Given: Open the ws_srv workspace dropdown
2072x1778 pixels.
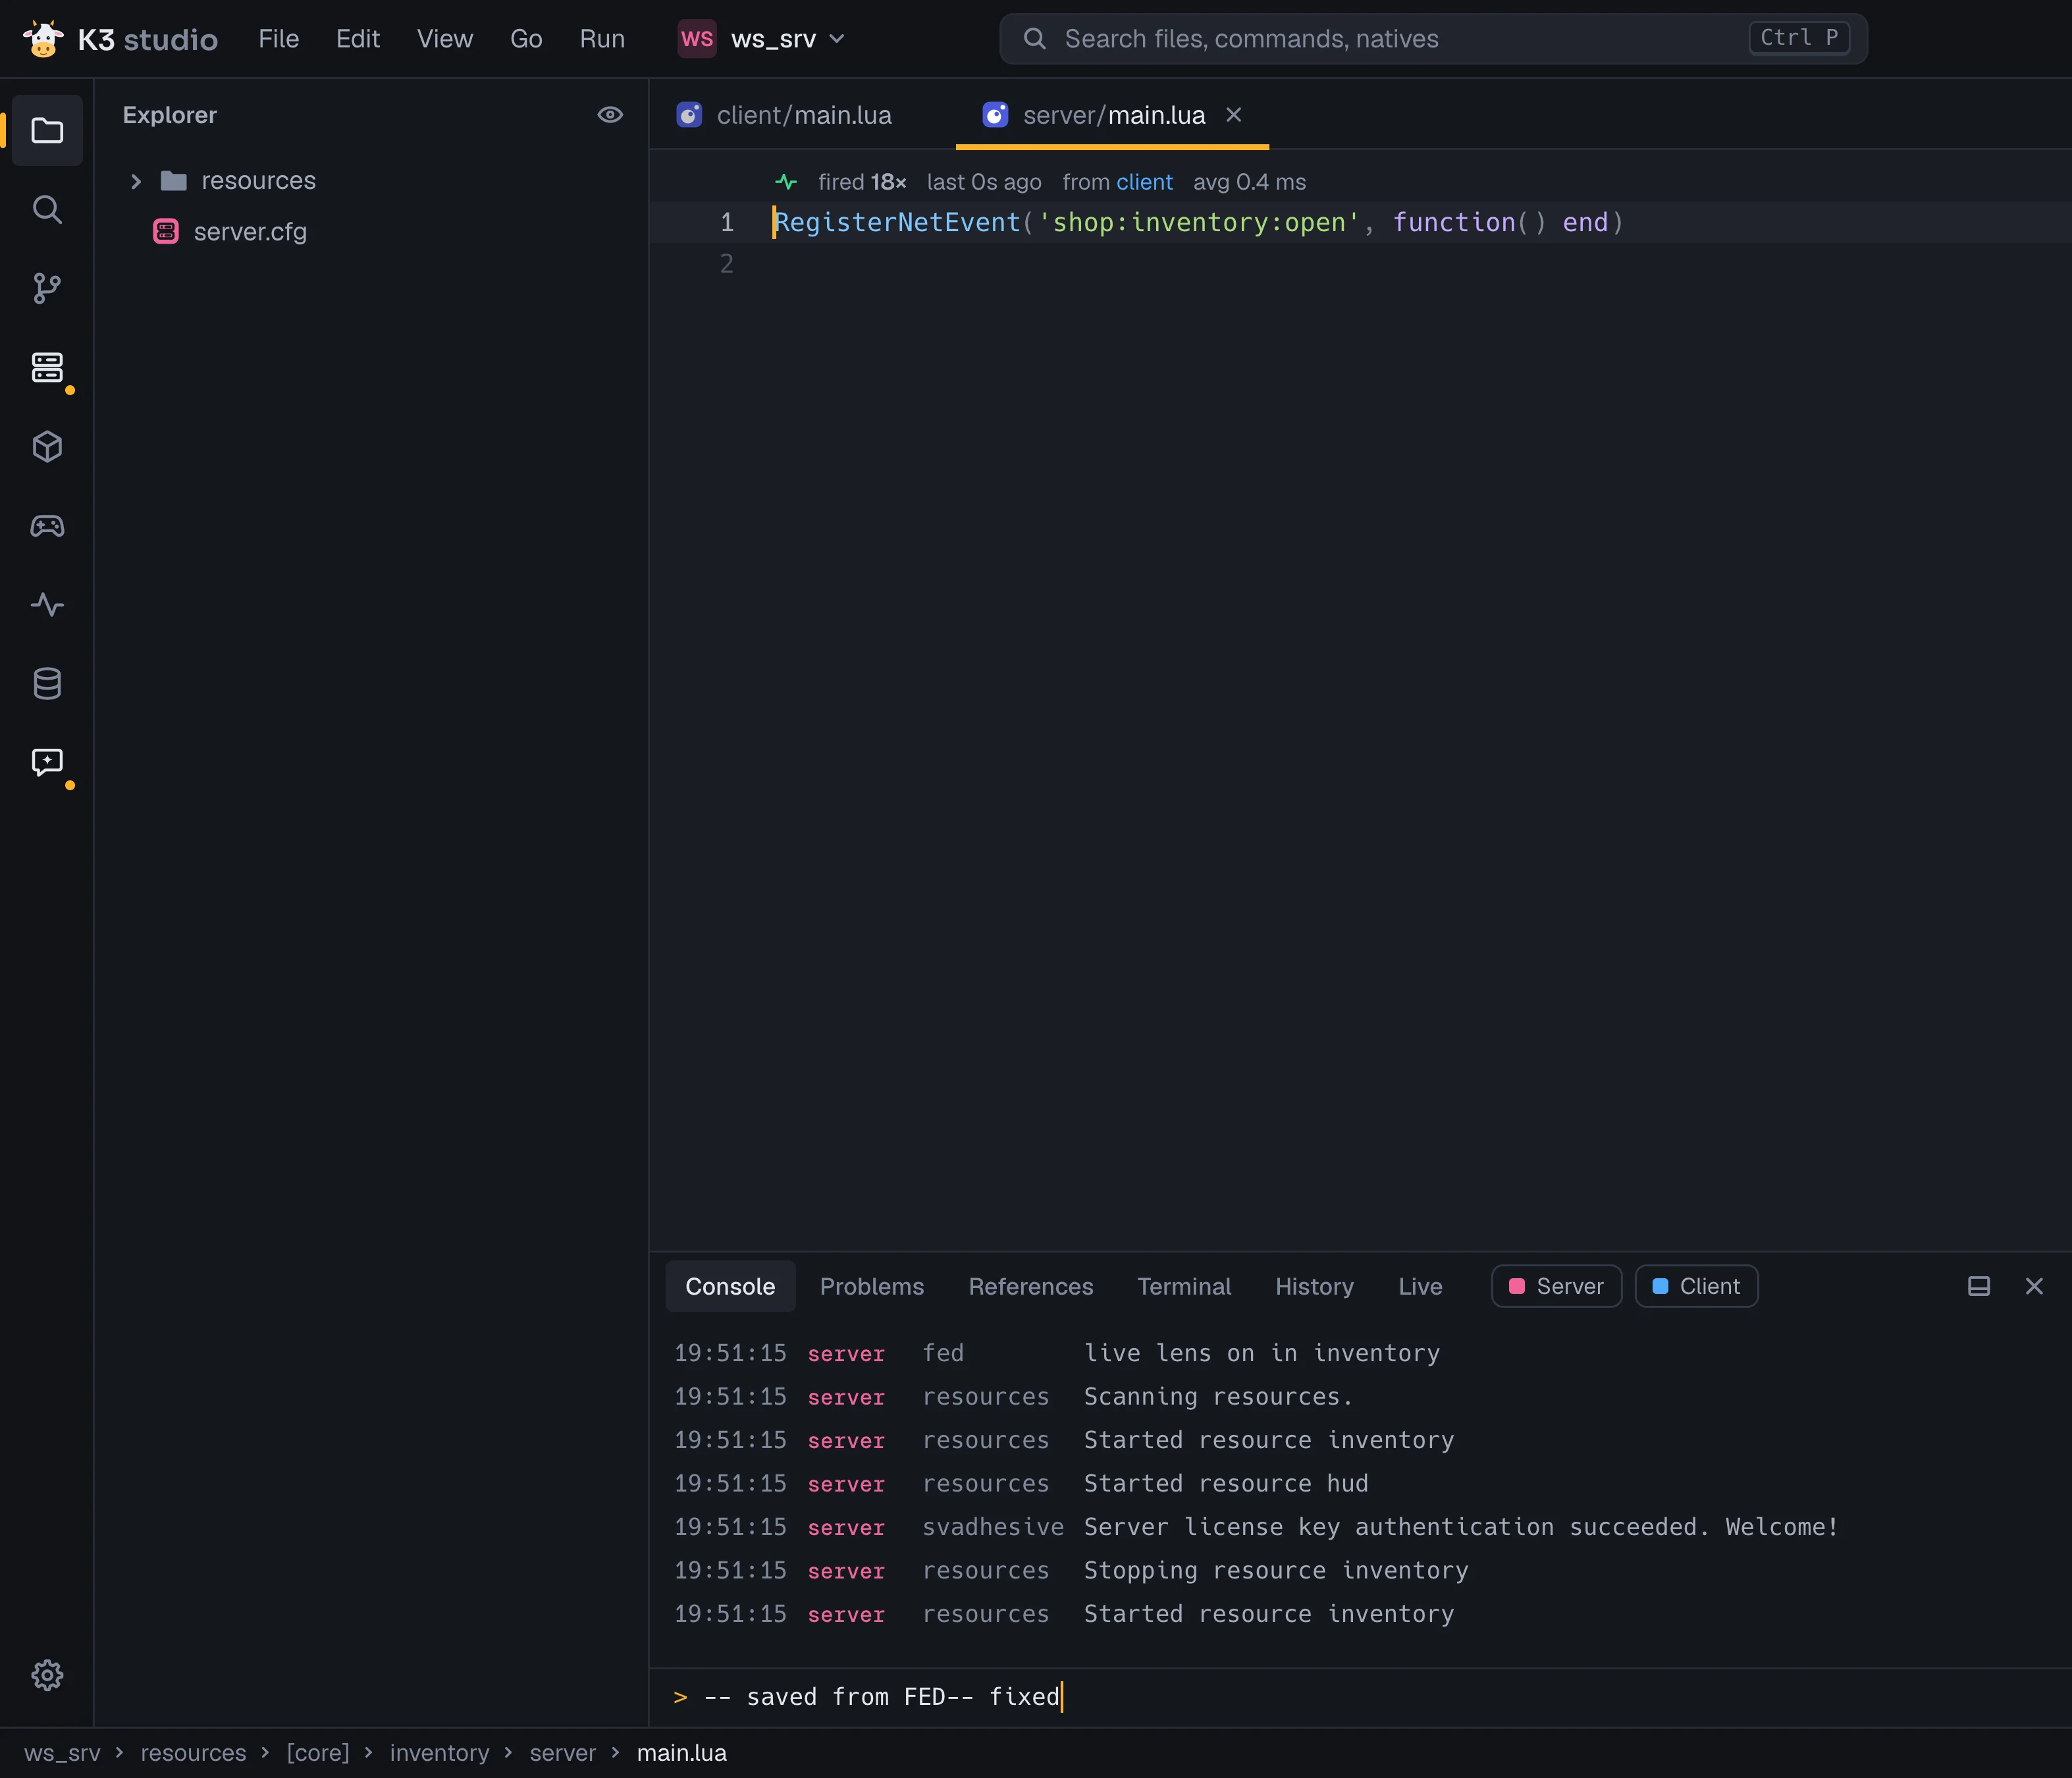Looking at the screenshot, I should coord(762,39).
